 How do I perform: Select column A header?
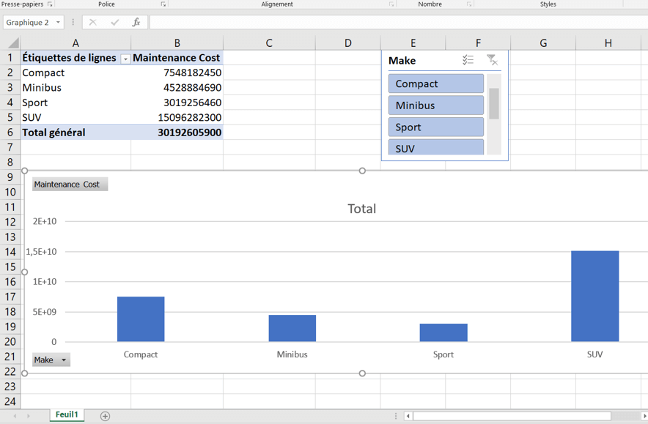[76, 43]
